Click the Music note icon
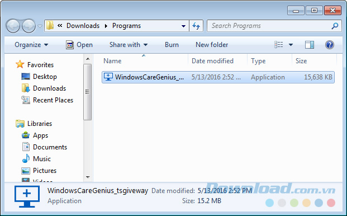Viewport: 347px width, 216px height. (26, 158)
